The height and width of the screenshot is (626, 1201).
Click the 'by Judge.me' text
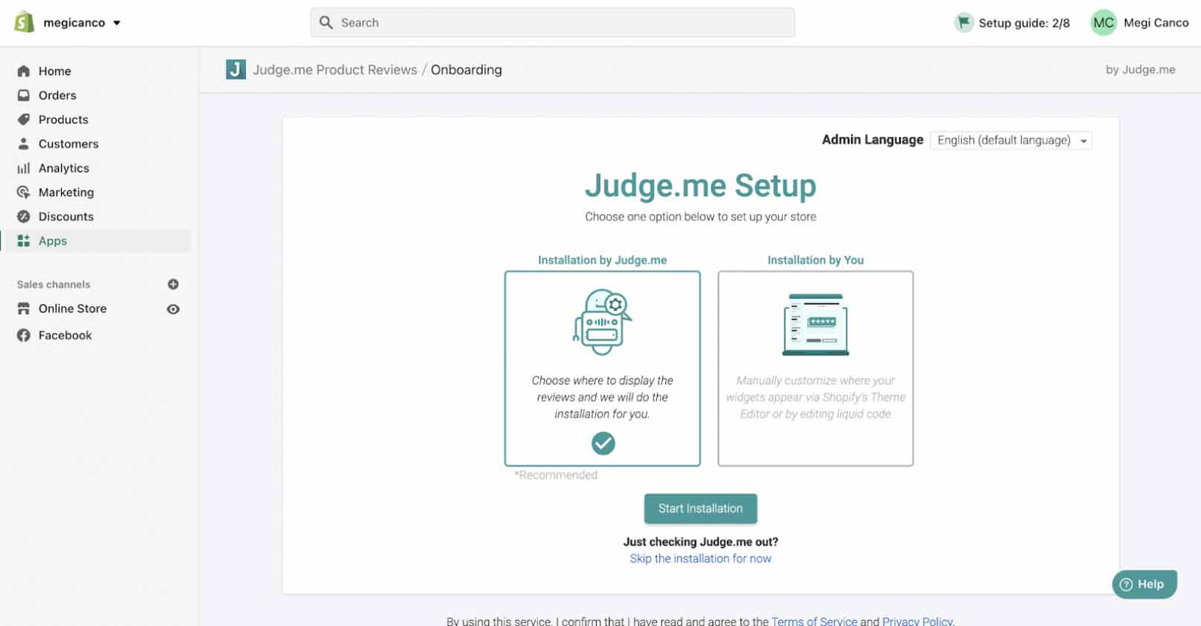tap(1140, 70)
